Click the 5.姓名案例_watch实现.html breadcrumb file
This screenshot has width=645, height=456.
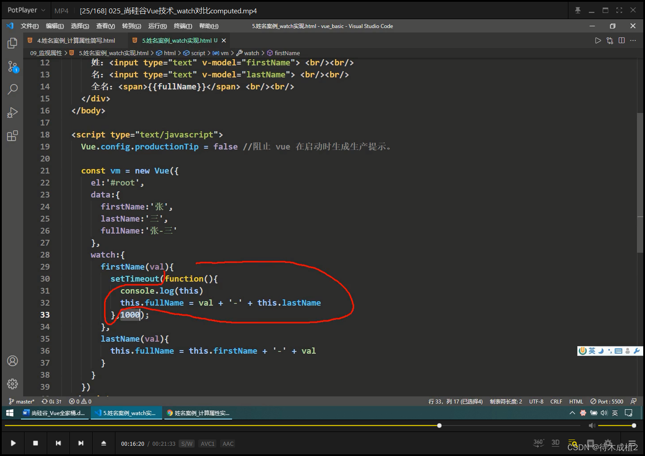pos(110,53)
